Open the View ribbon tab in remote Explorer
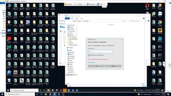The width and height of the screenshot is (171, 96). click(x=81, y=18)
